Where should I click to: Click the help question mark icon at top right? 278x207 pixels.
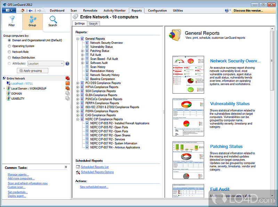[x=227, y=10]
